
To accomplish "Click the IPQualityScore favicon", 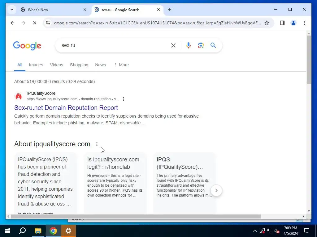I will click(x=19, y=96).
